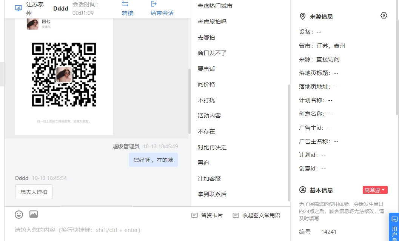Click the 10-13 18:45:54 Dddd message timestamp

[49, 178]
